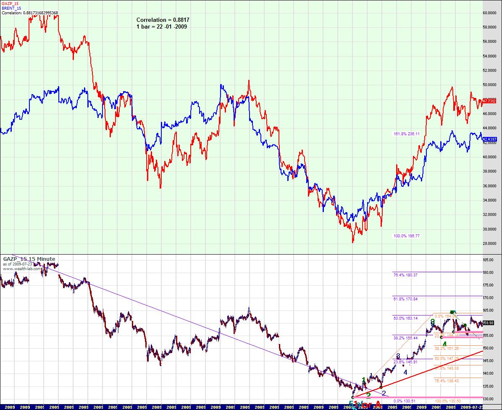Click the 150.00 axis label in lower pane
502x410 pixels.
pyautogui.click(x=488, y=348)
